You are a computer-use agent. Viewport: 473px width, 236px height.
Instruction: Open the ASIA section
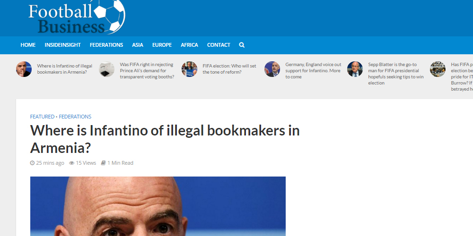point(138,45)
